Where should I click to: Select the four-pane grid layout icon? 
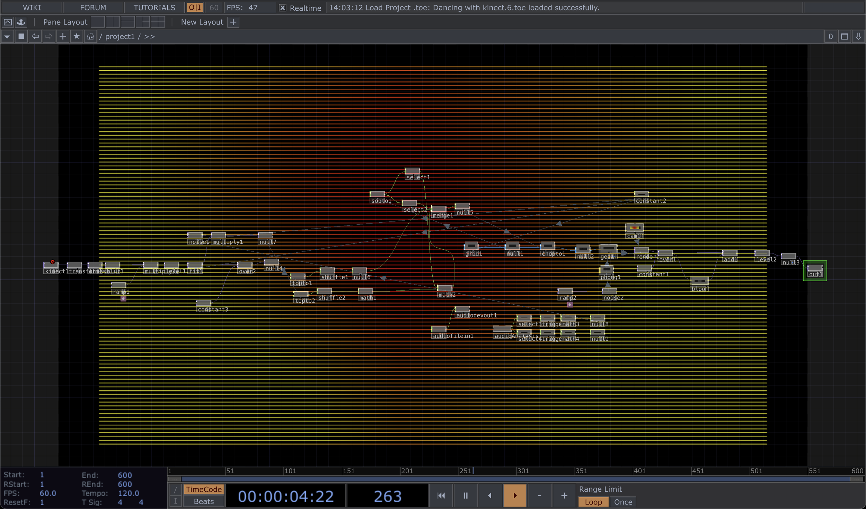point(158,22)
